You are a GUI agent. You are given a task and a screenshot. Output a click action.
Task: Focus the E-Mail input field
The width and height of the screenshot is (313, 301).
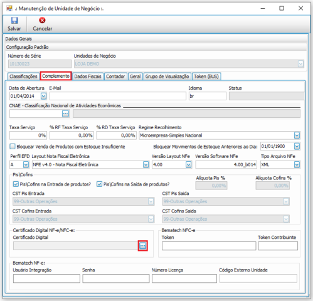(118, 96)
